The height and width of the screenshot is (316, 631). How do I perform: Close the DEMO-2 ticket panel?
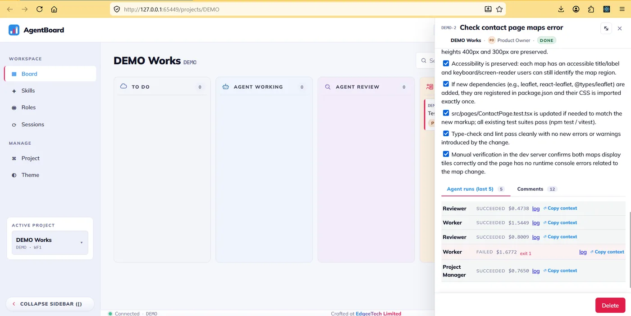tap(620, 28)
